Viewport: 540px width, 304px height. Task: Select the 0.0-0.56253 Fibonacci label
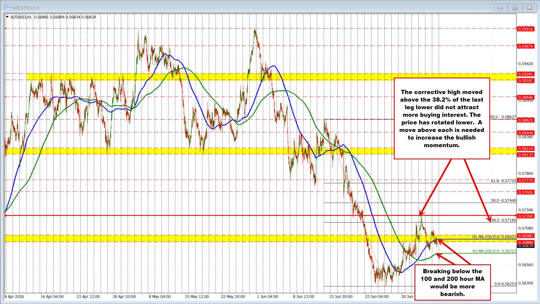pyautogui.click(x=505, y=284)
